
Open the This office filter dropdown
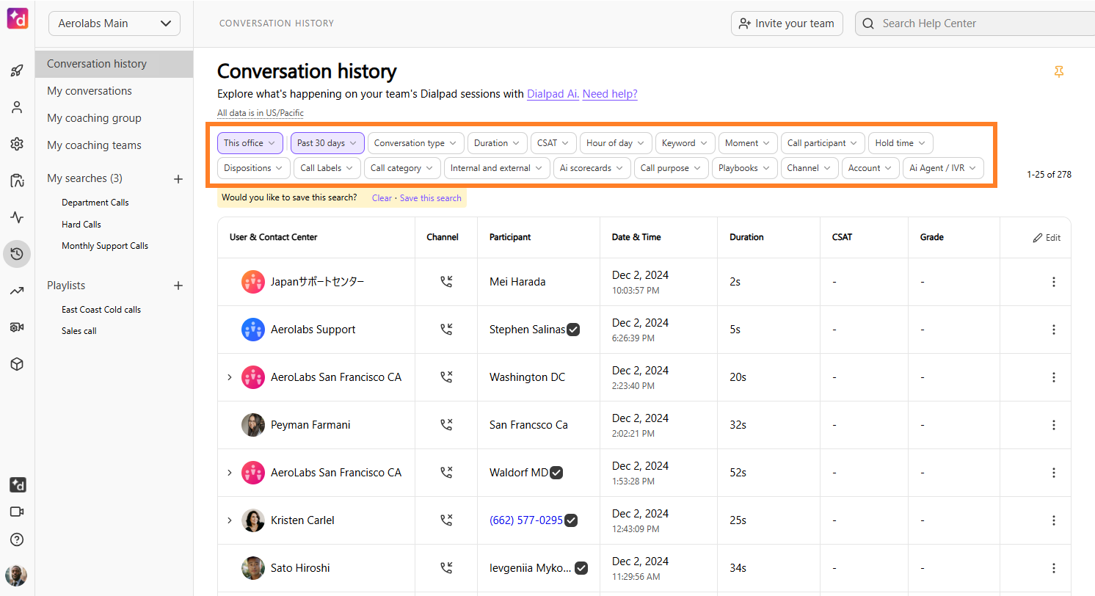tap(250, 143)
